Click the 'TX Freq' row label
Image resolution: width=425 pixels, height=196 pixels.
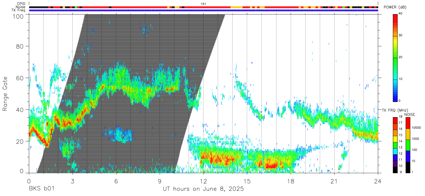(19, 10)
